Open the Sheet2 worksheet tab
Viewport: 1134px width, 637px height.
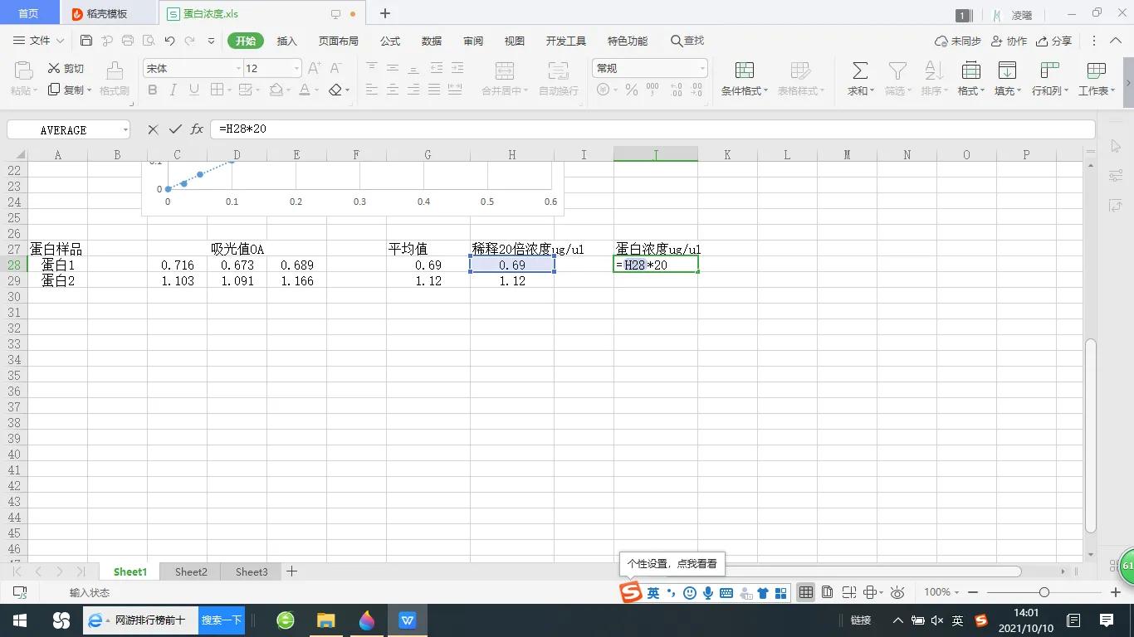click(191, 571)
